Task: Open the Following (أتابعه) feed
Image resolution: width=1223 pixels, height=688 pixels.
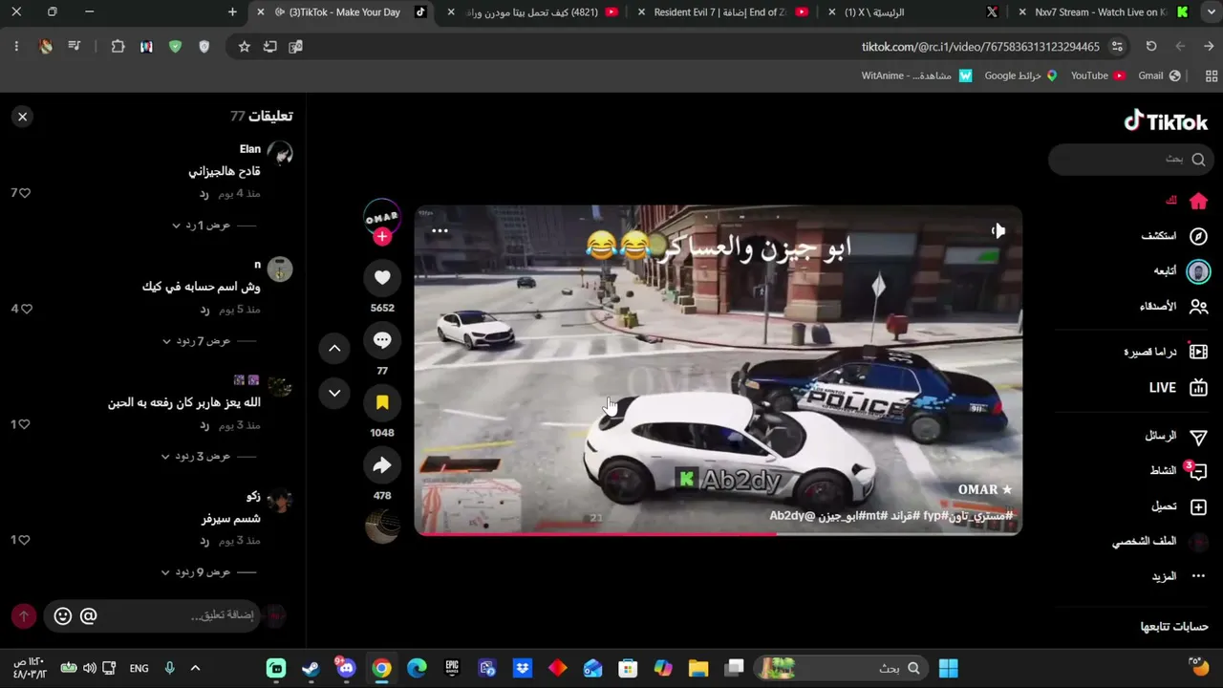Action: [1181, 271]
